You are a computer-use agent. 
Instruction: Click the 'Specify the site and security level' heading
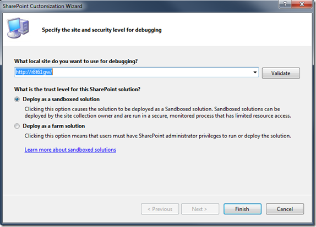pos(102,30)
